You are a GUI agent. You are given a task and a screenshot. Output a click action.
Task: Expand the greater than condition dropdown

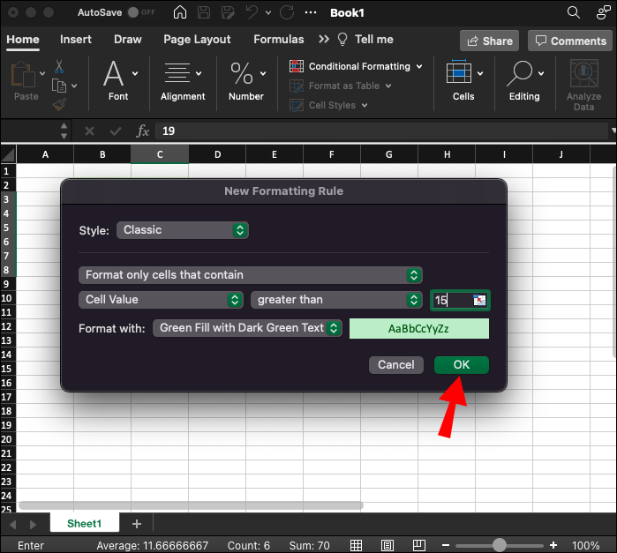pos(336,300)
